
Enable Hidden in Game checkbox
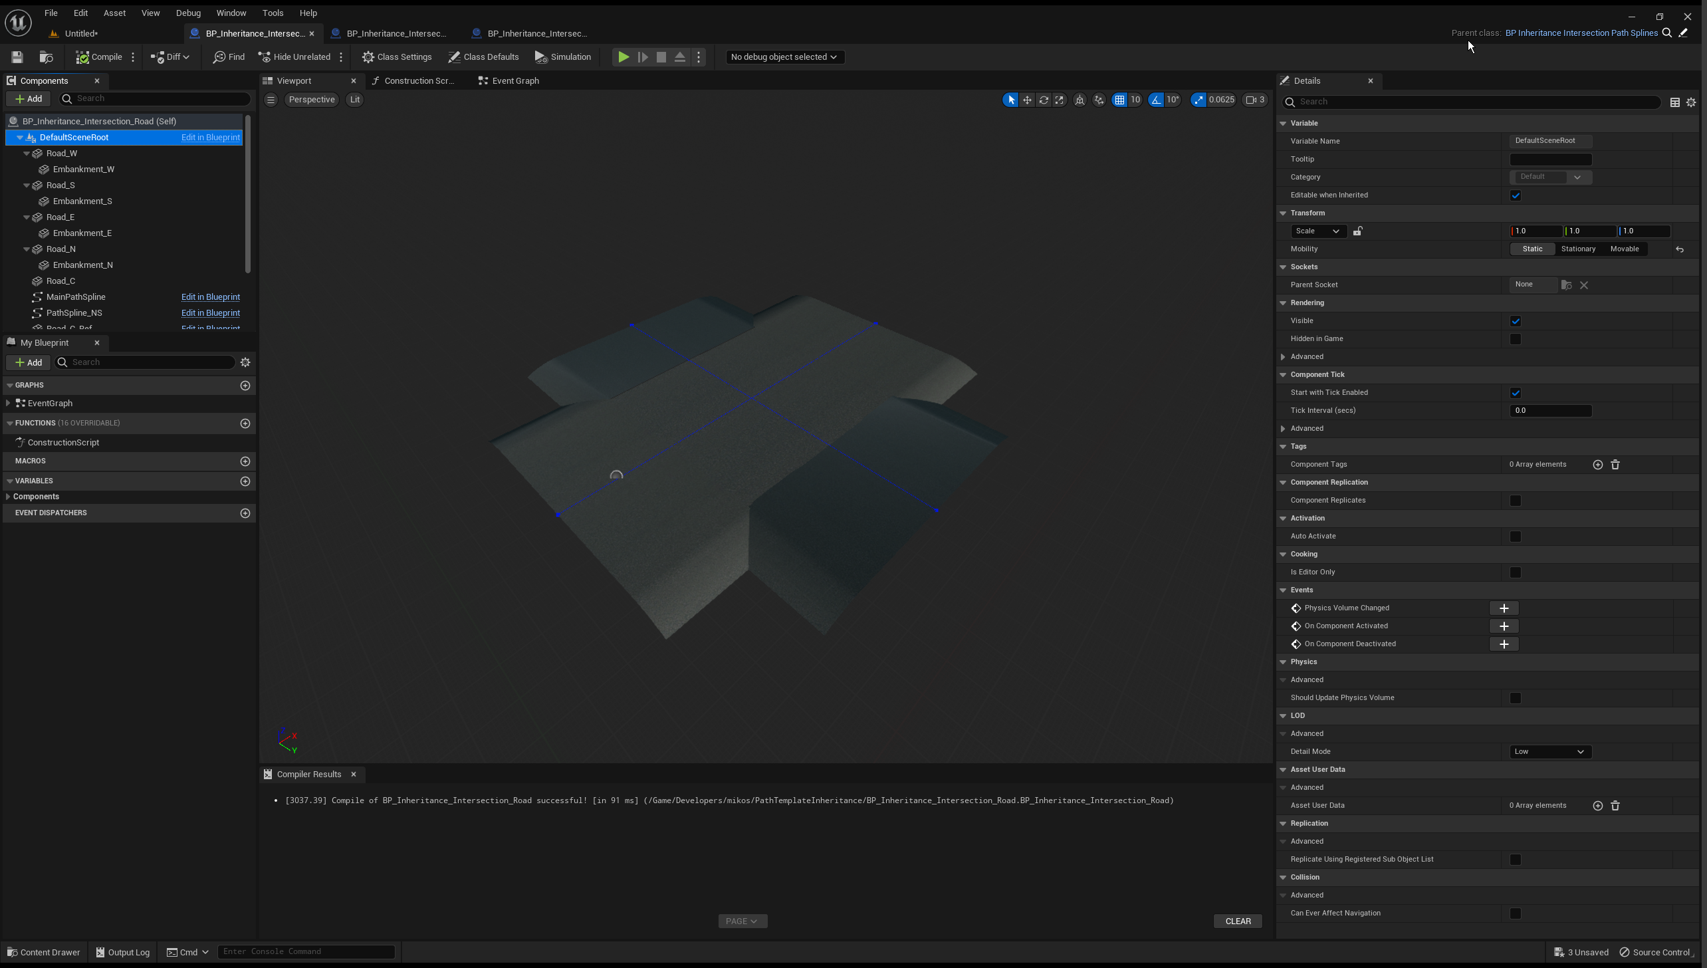pyautogui.click(x=1516, y=339)
